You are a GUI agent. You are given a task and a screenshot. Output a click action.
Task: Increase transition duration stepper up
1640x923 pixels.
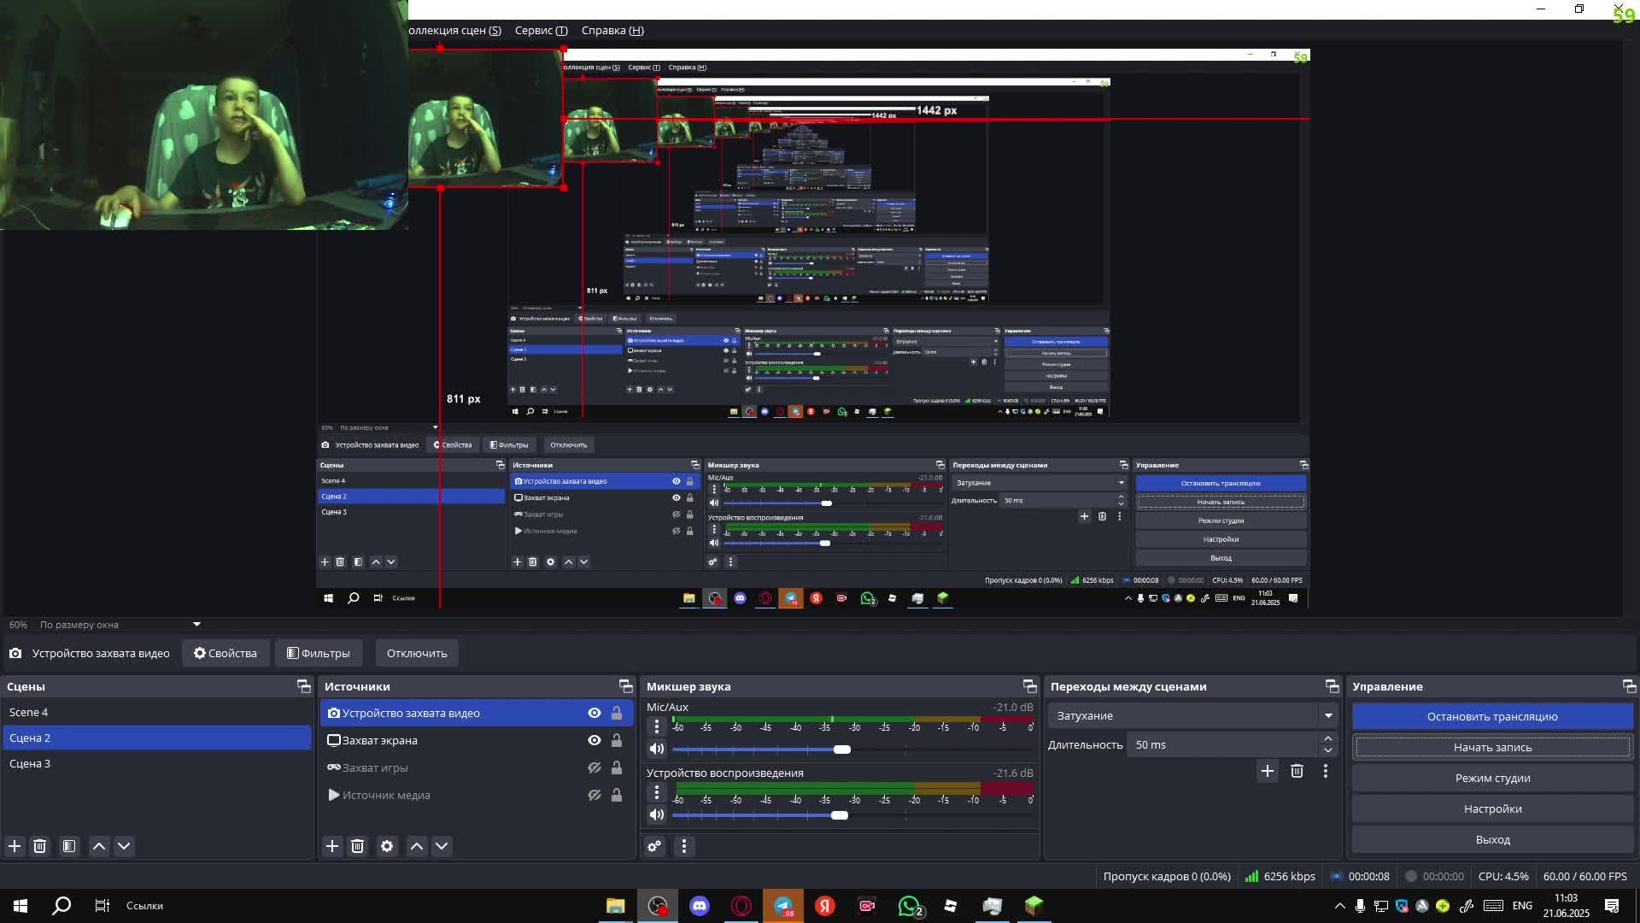point(1328,738)
